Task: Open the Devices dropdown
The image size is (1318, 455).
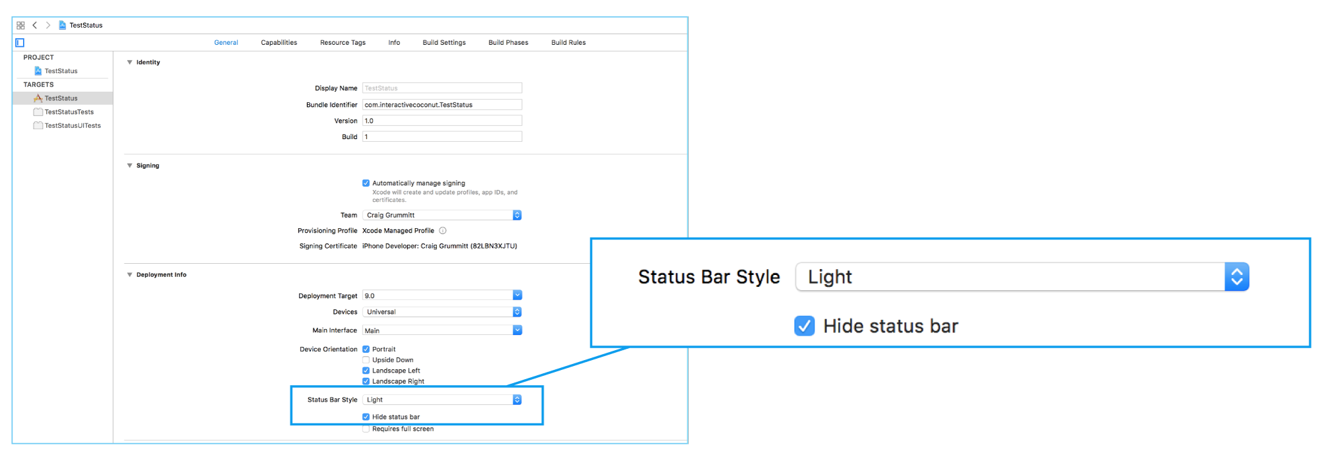Action: click(x=442, y=312)
